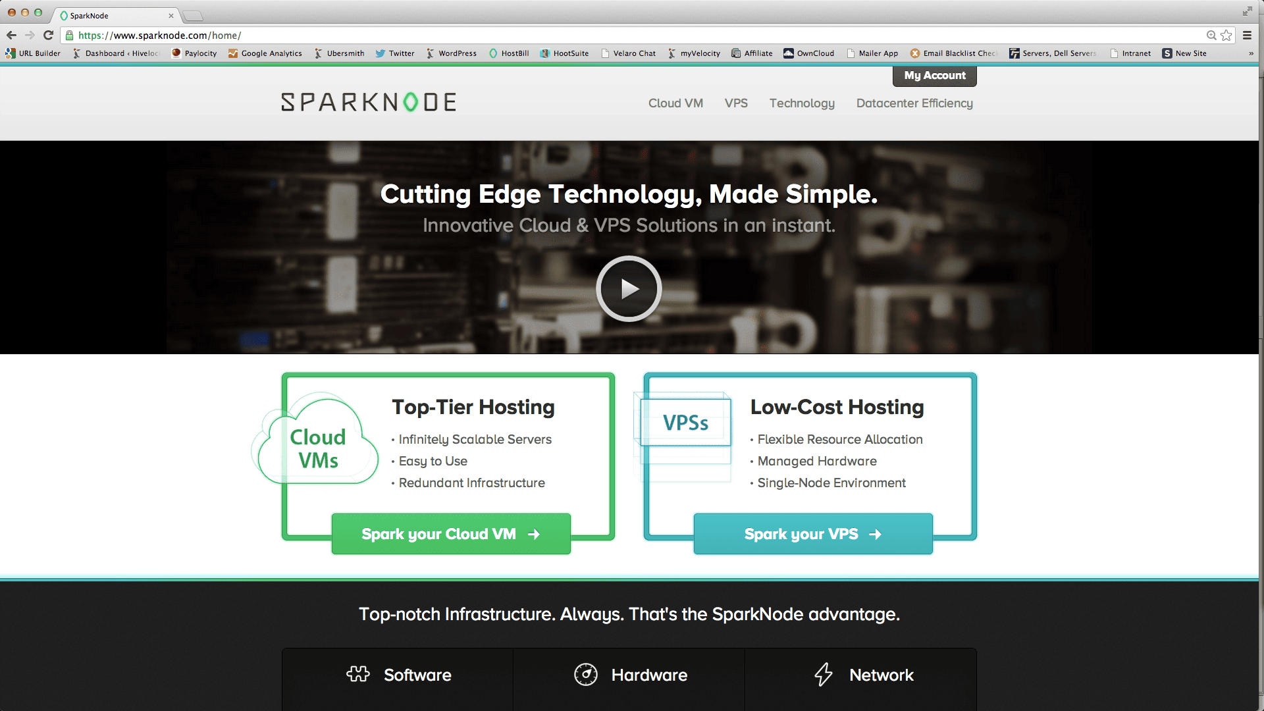Open Datacenter Efficiency navigation link
This screenshot has width=1264, height=711.
point(914,103)
